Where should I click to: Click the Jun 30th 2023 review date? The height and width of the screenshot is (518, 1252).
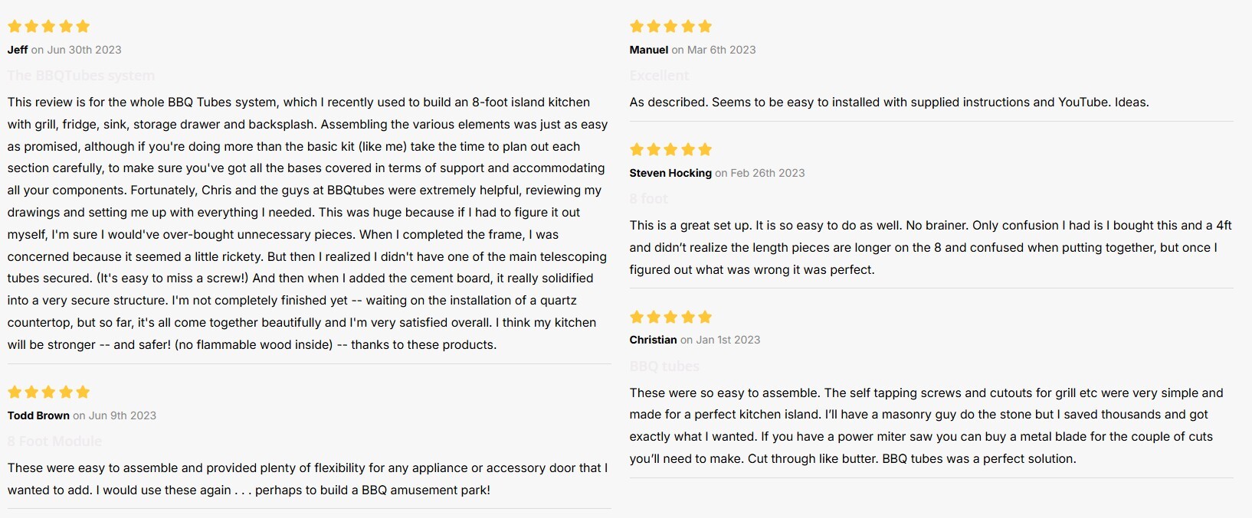coord(84,50)
